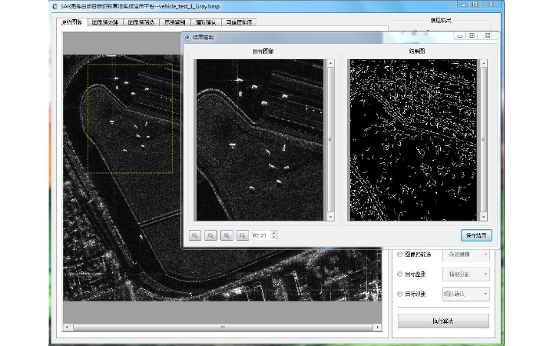
Task: Select the 目标鉴别 radio button
Action: pyautogui.click(x=399, y=274)
